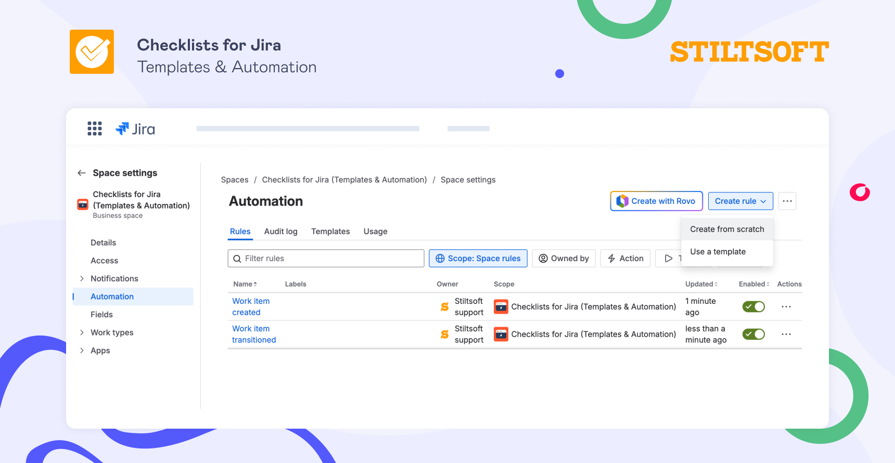Click the Rovo icon in Create with Rovo
This screenshot has height=463, width=895.
(622, 201)
